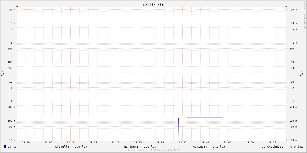307x153 pixels.
Task: Click the 23:55 time axis label
Action: click(x=272, y=143)
